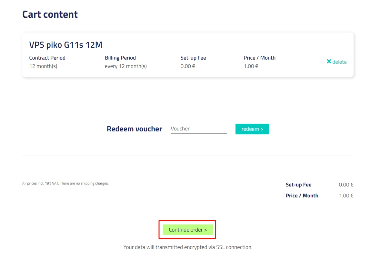Click the Cart content heading
Viewport: 371px width, 257px height.
(x=50, y=14)
